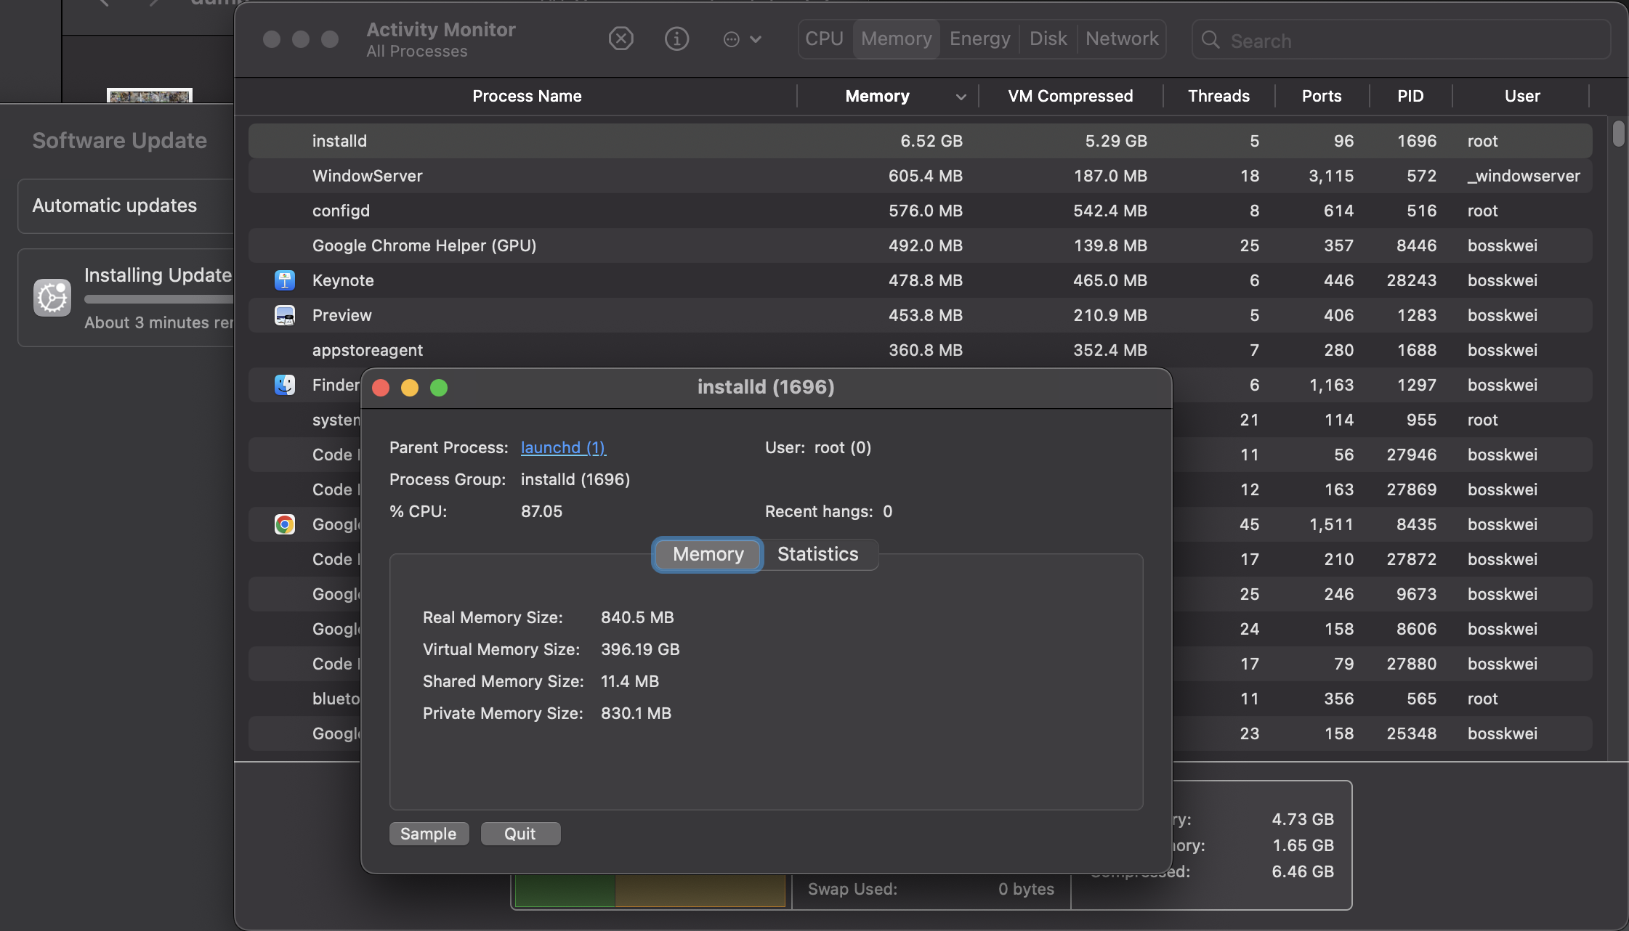Click the stop process X icon
1629x931 pixels.
[x=621, y=38]
